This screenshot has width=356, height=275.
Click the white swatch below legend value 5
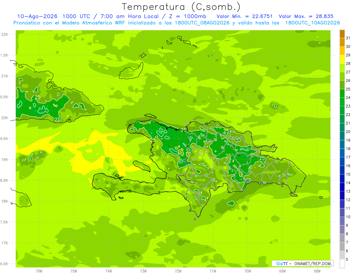point(342,264)
